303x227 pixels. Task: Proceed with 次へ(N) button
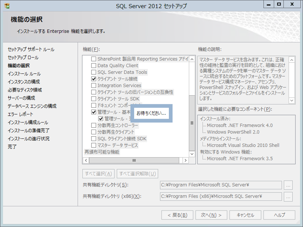pyautogui.click(x=211, y=215)
